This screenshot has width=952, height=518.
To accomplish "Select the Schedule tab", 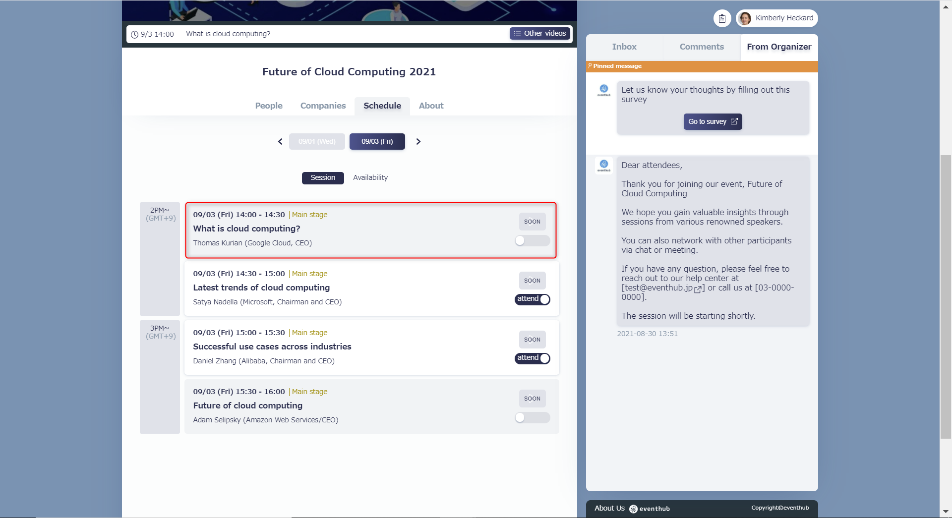I will [x=382, y=106].
